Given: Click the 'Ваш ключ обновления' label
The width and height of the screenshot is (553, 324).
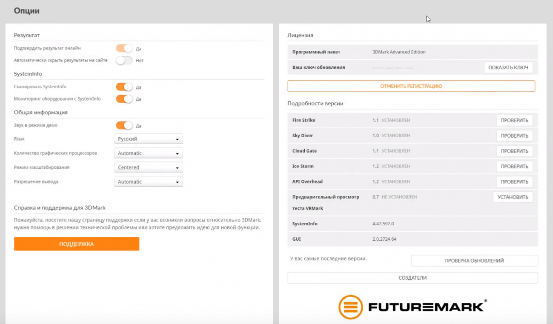Looking at the screenshot, I should click(319, 67).
